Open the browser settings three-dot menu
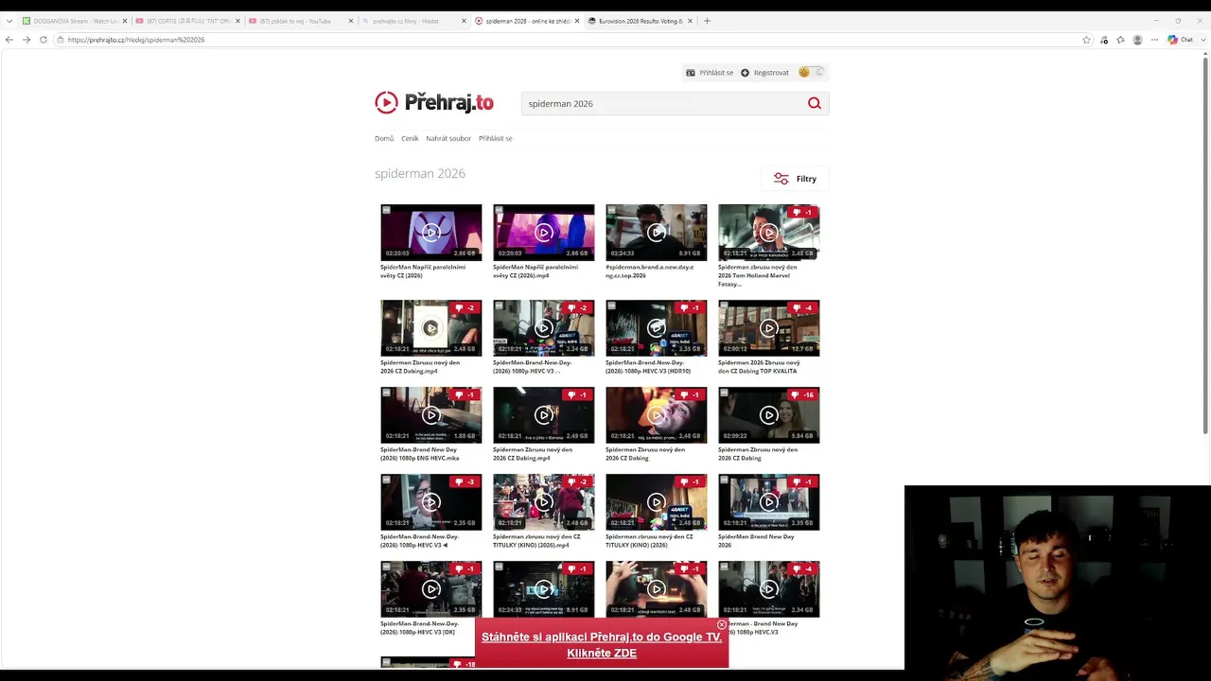The image size is (1211, 681). pos(1154,40)
